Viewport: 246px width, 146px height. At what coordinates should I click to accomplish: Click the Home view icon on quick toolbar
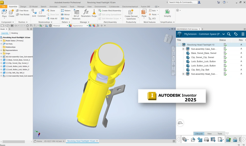click(x=27, y=26)
